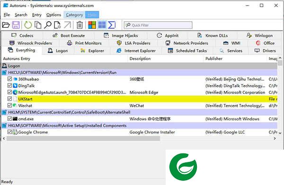284x185 pixels.
Task: Switch to the Winsock Providers tab
Action: point(30,43)
